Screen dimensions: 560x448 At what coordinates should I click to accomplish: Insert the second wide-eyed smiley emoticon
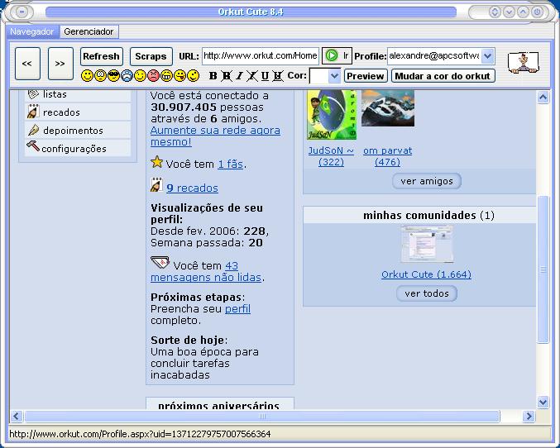coord(100,76)
